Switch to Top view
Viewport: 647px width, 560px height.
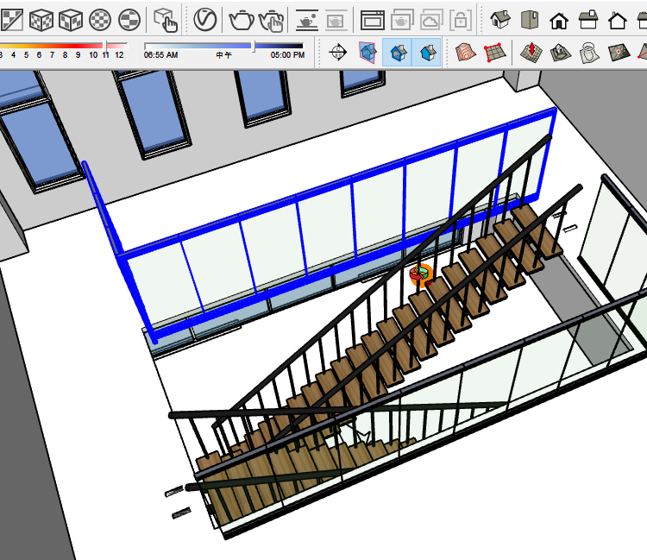[x=530, y=19]
